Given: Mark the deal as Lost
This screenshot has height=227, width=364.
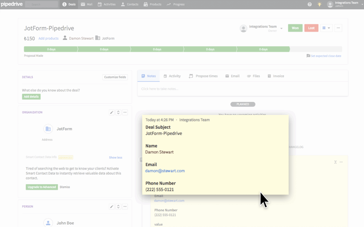Looking at the screenshot, I should tap(311, 28).
